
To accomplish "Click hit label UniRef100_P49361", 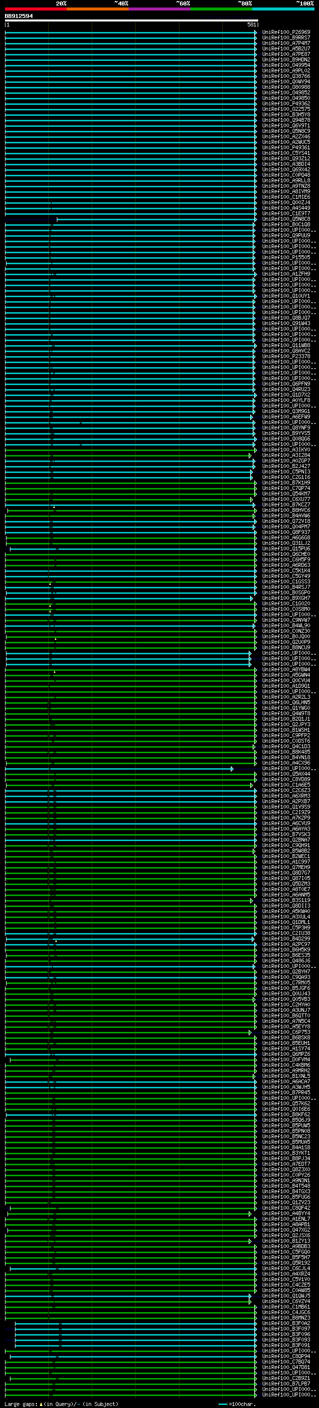I will click(x=286, y=147).
